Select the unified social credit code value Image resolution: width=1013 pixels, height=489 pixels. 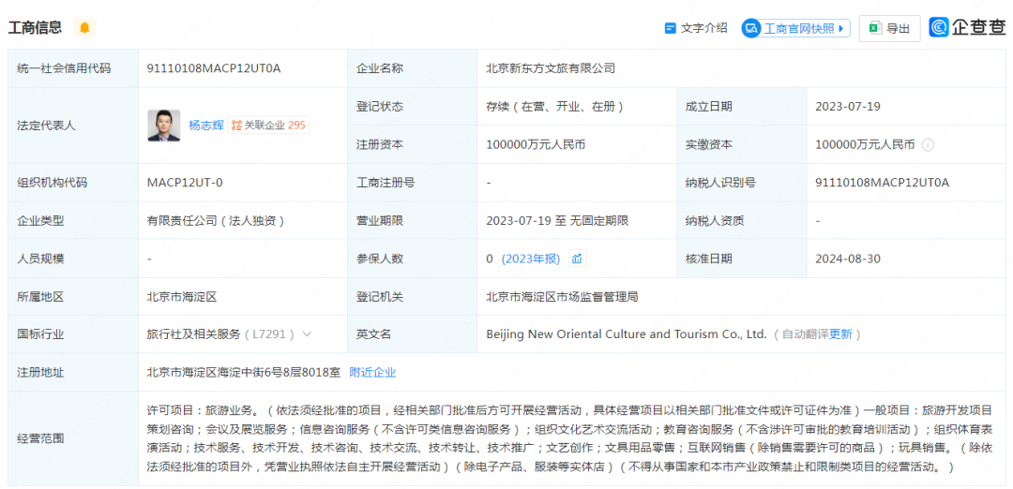pyautogui.click(x=214, y=68)
